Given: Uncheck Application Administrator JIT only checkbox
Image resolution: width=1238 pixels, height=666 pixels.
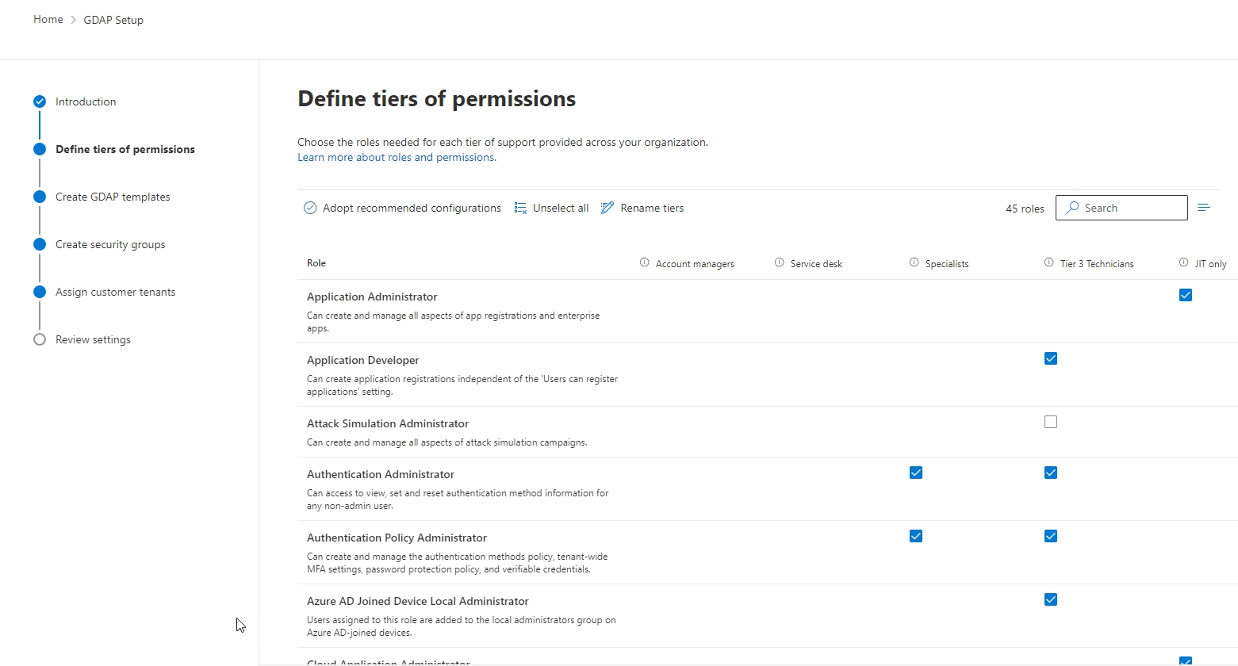Looking at the screenshot, I should pyautogui.click(x=1186, y=295).
